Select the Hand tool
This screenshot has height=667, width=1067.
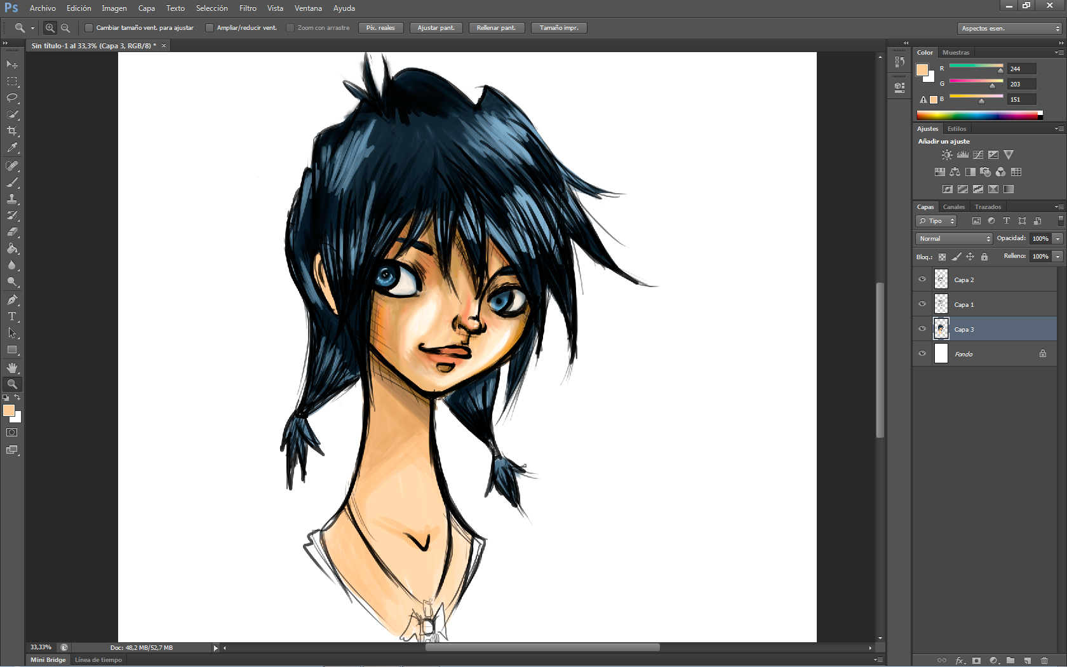coord(12,368)
